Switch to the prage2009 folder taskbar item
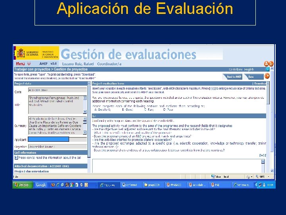This screenshot has width=286, height=215. tap(153, 185)
